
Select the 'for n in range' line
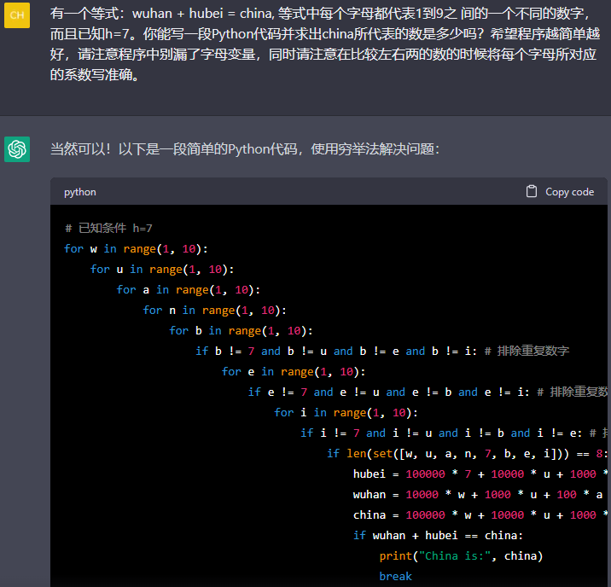[x=215, y=310]
